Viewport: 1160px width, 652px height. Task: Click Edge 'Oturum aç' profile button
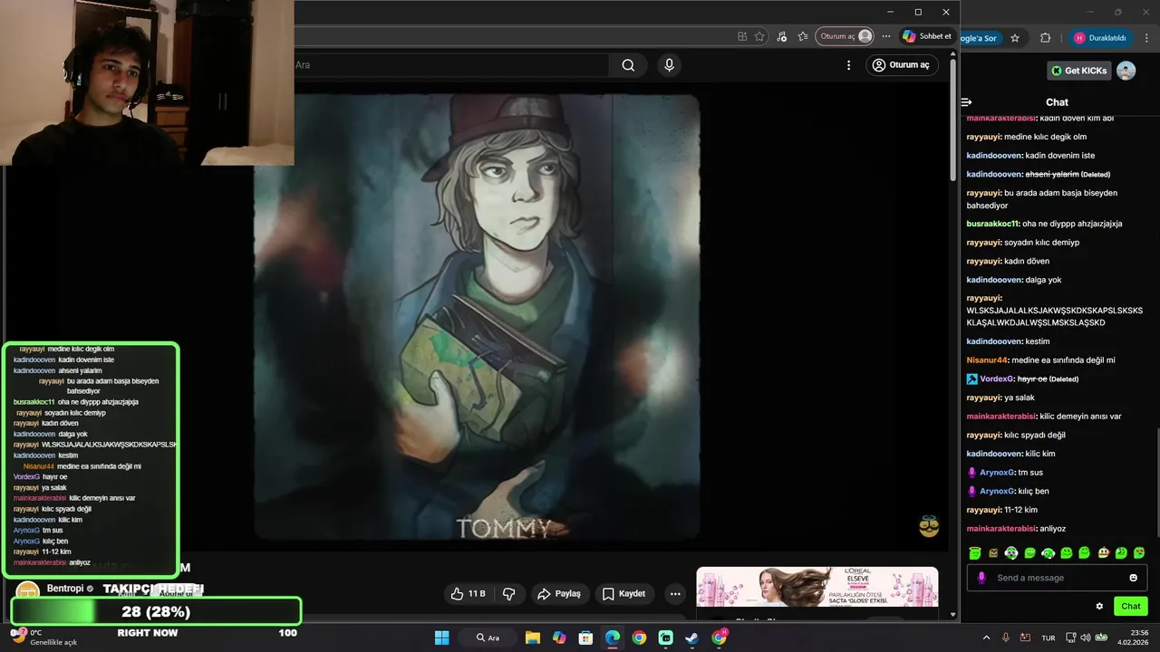(x=845, y=36)
